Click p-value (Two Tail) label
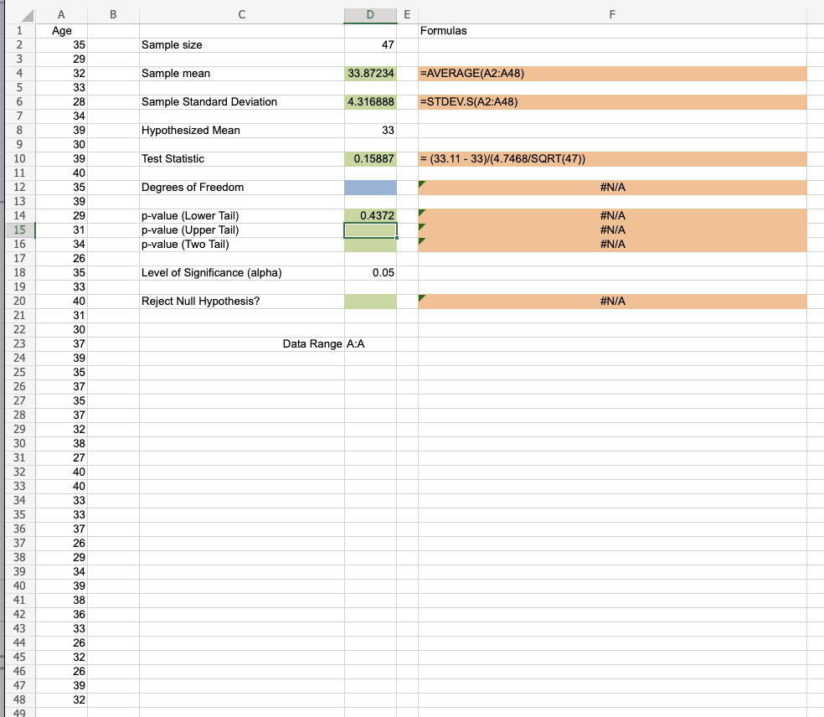 click(242, 244)
